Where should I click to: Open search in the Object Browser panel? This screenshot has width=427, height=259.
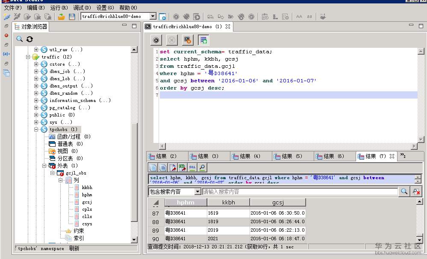pyautogui.click(x=19, y=39)
